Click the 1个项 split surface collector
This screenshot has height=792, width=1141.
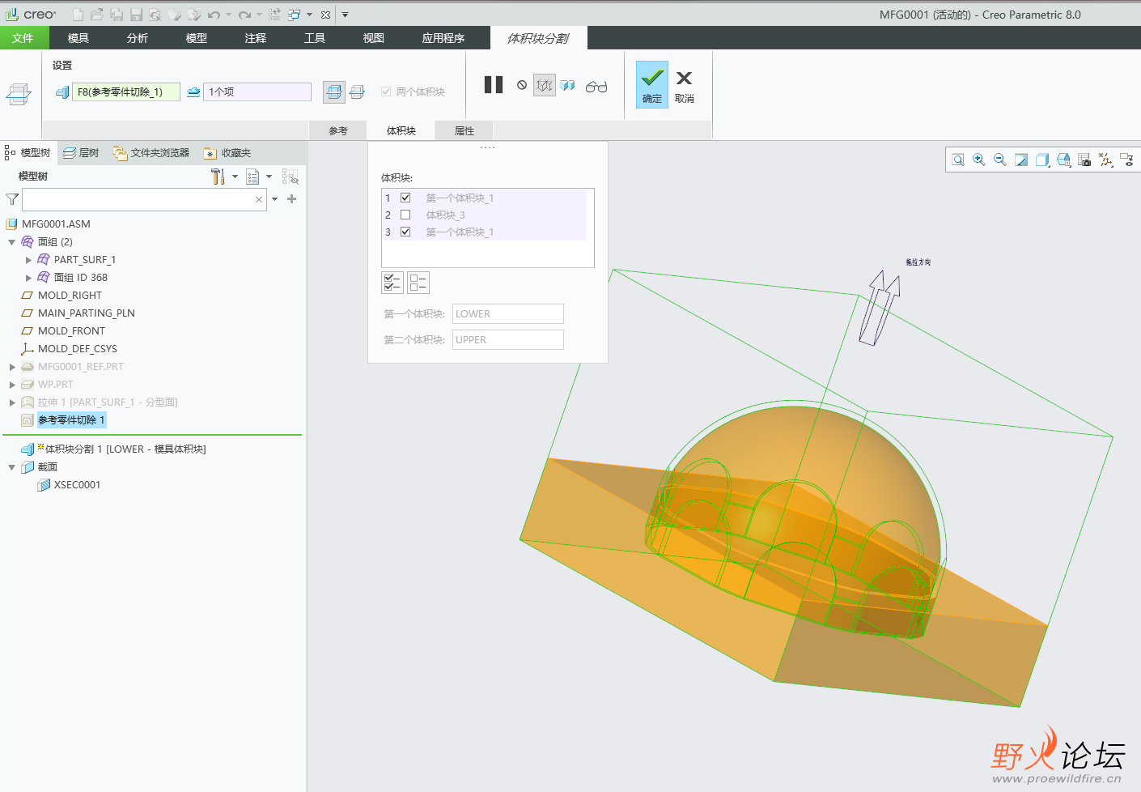(x=257, y=92)
